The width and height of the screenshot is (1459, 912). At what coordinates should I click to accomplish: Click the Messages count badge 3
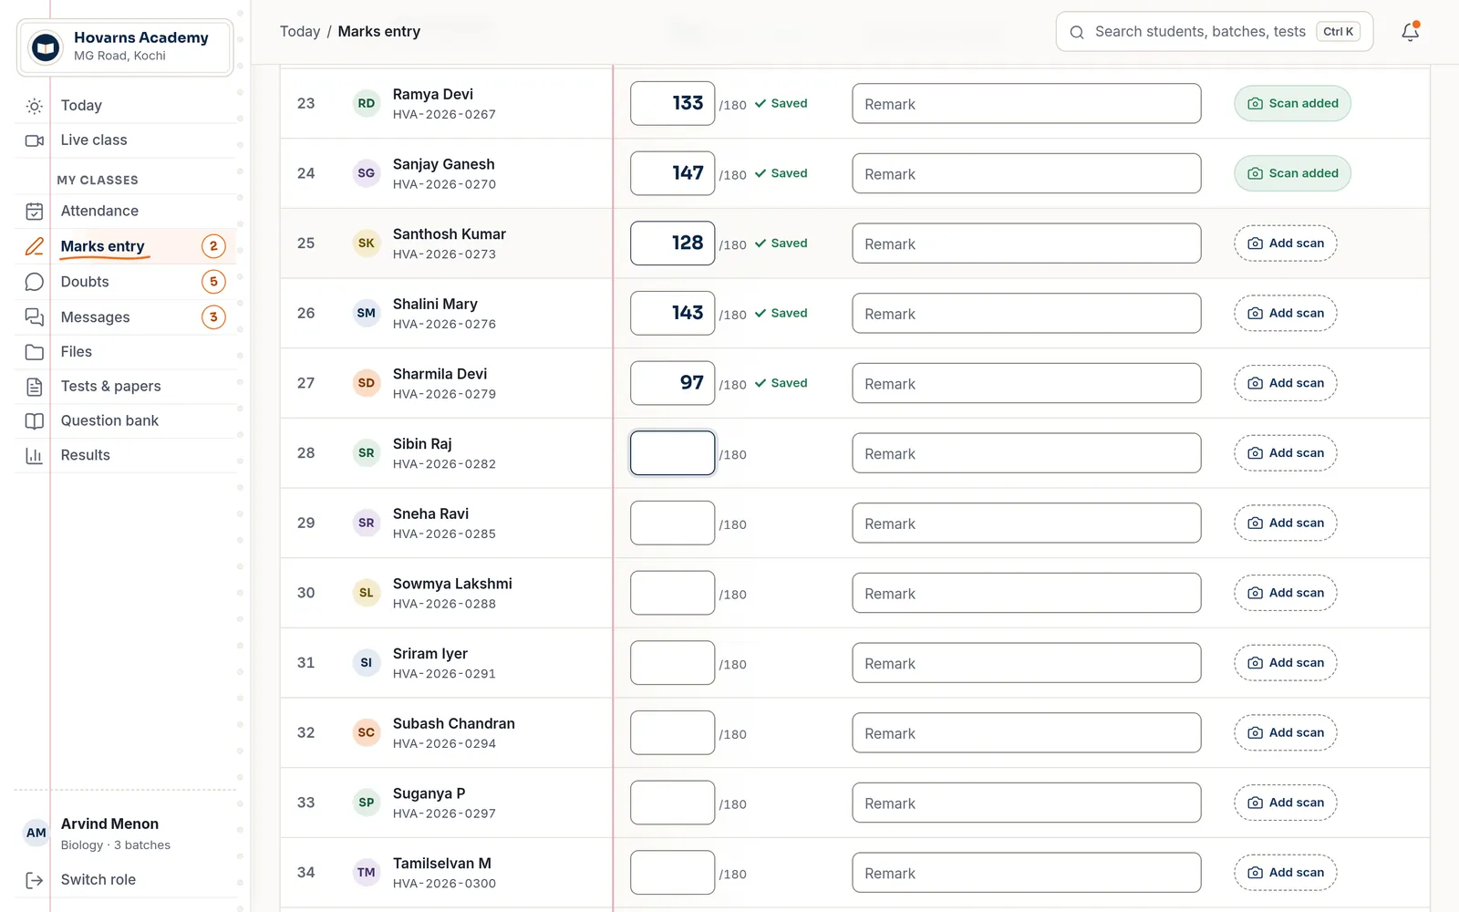click(213, 317)
